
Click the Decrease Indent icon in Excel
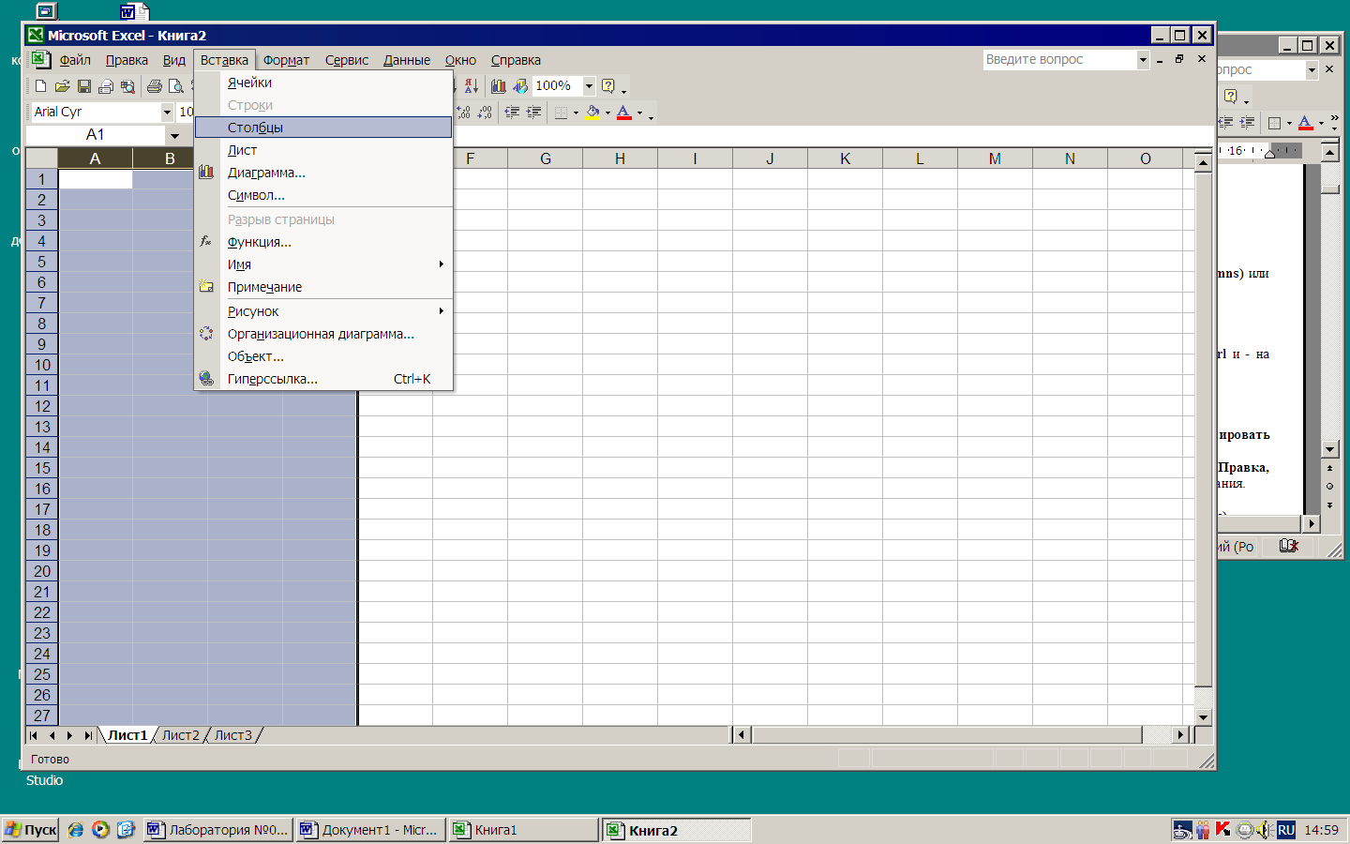pyautogui.click(x=512, y=113)
